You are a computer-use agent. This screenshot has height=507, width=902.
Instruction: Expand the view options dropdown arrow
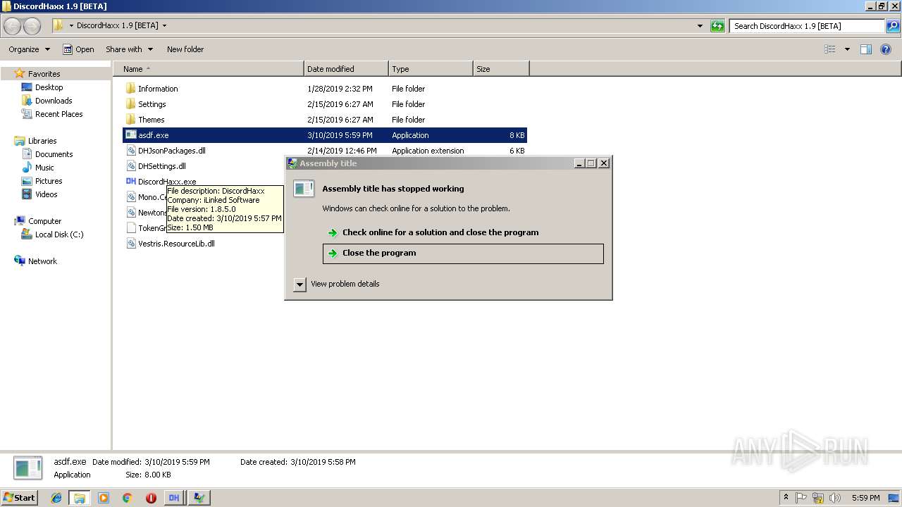(x=847, y=49)
